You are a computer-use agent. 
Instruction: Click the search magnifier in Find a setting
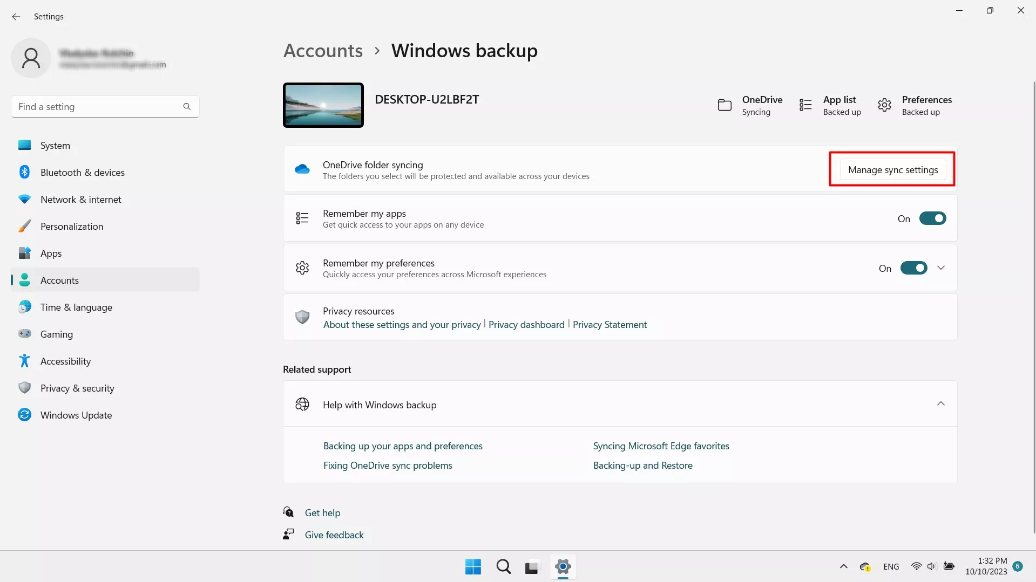click(x=187, y=107)
